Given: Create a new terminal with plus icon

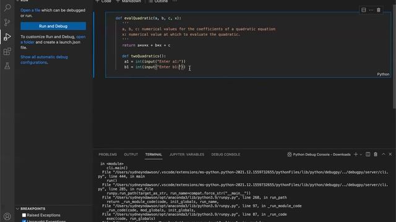Looking at the screenshot, I should tap(356, 154).
